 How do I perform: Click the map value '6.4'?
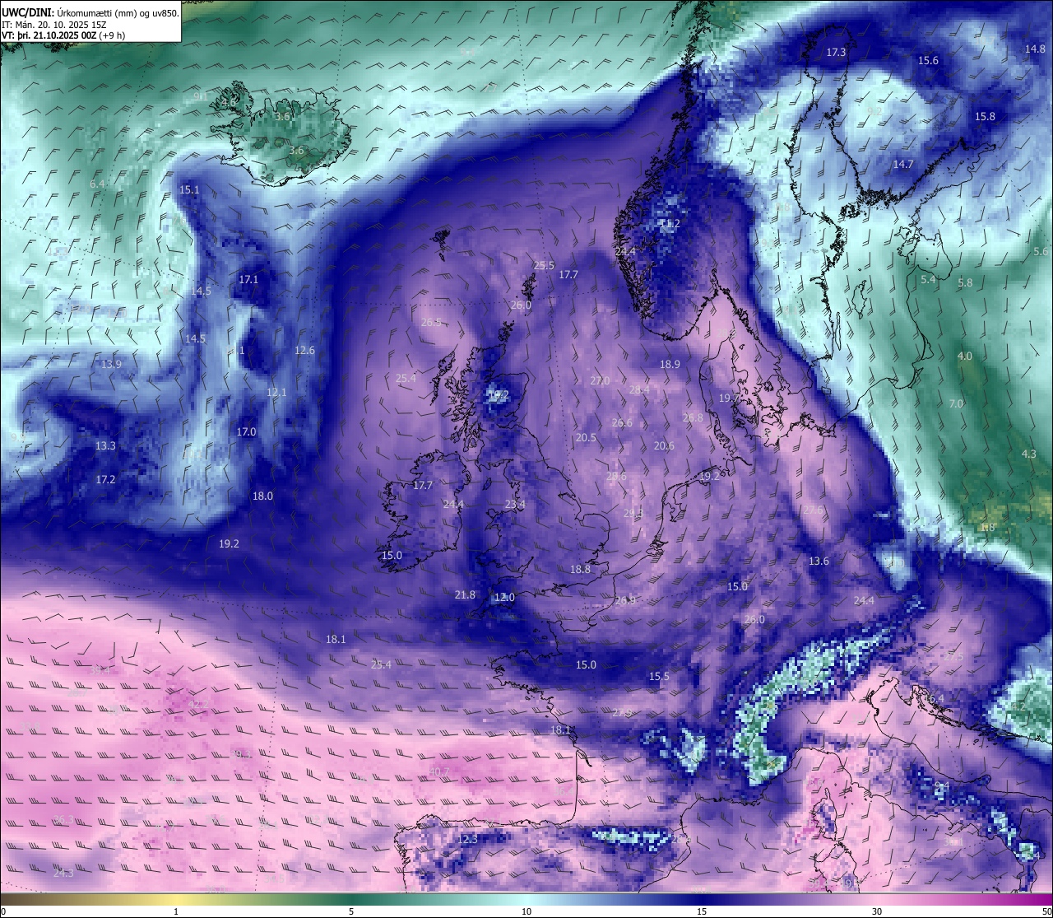click(97, 184)
